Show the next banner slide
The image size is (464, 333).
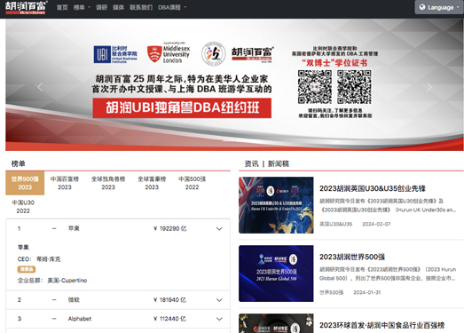pos(429,87)
